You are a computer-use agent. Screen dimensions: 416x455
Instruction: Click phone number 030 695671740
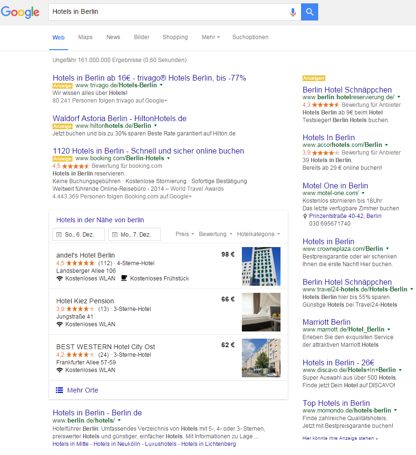coord(330,224)
